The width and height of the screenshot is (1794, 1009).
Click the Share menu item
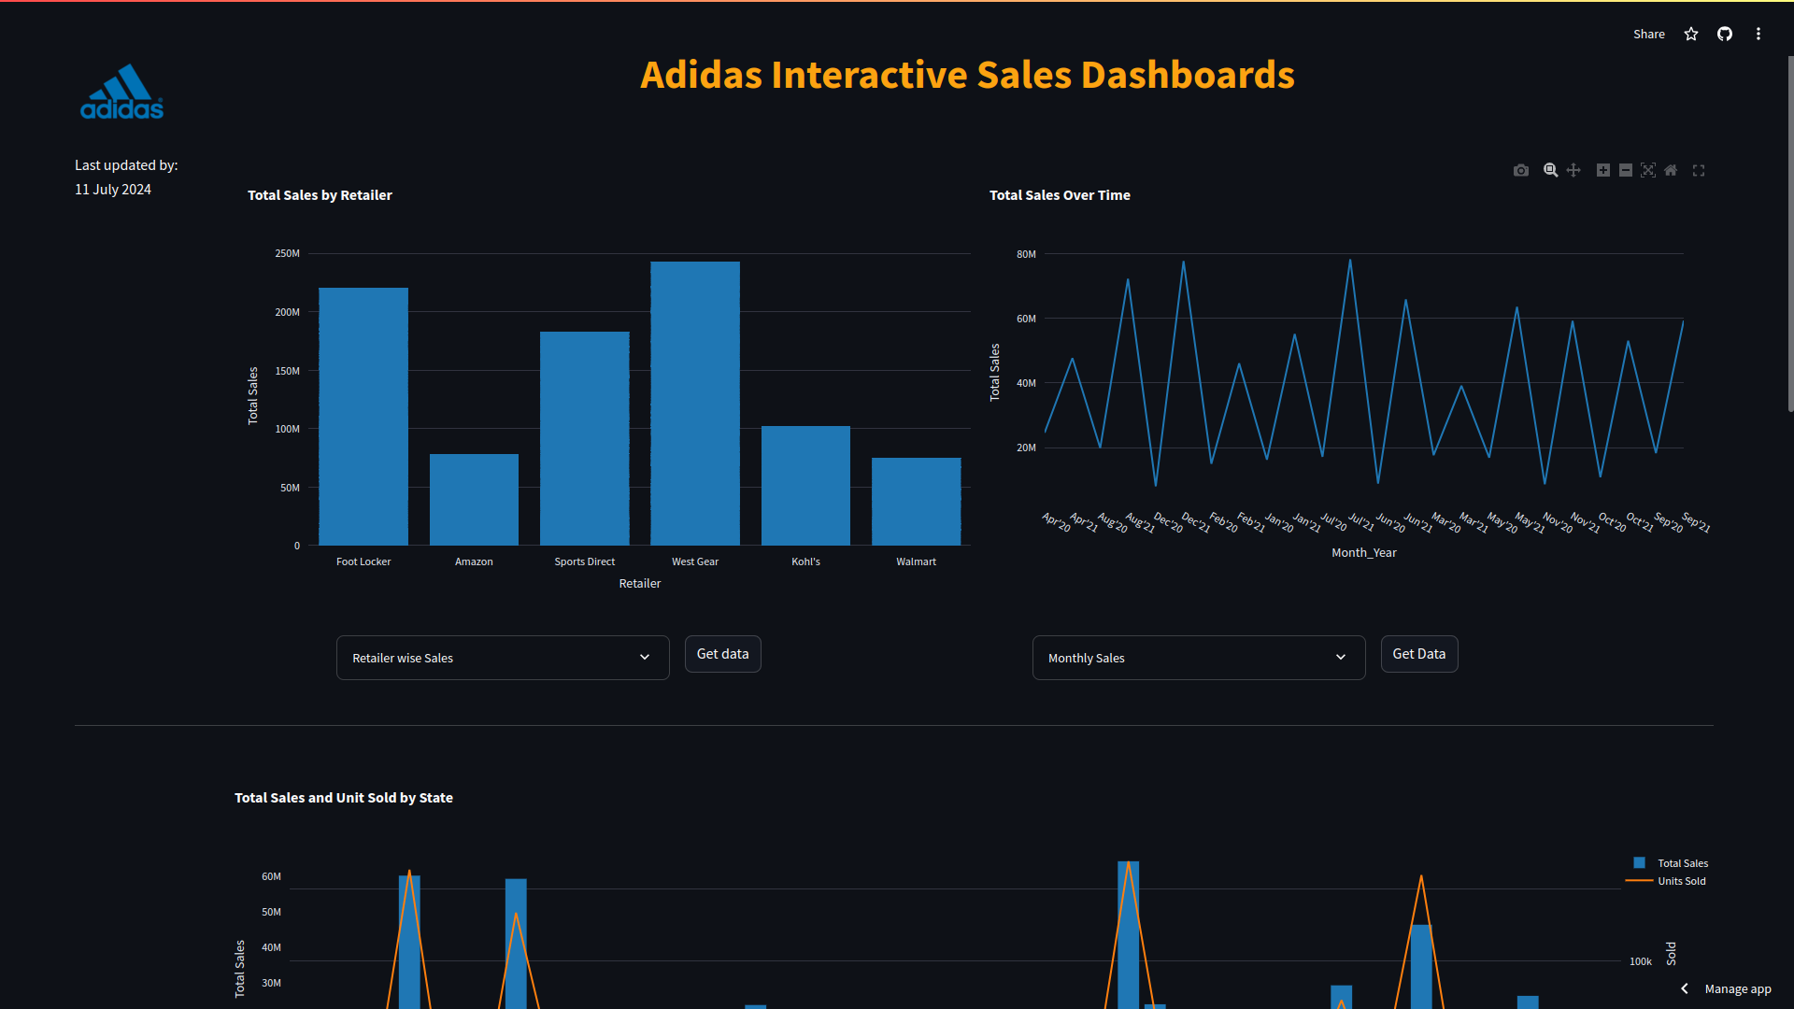(1648, 35)
